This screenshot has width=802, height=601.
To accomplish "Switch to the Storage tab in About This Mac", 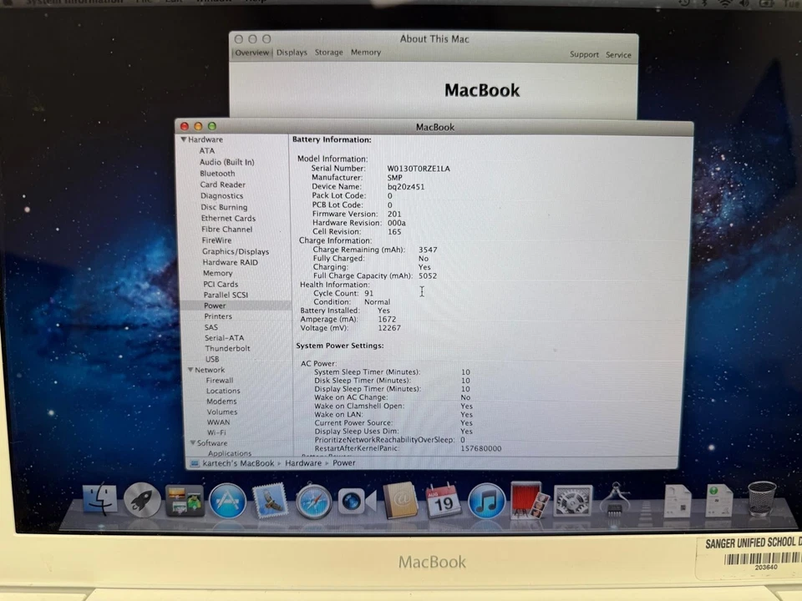I will click(x=328, y=52).
